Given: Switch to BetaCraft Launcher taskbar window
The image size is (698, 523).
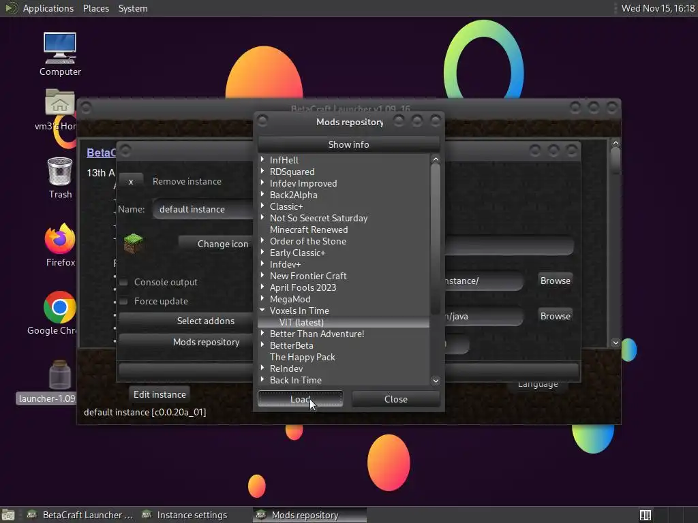Looking at the screenshot, I should pyautogui.click(x=80, y=515).
